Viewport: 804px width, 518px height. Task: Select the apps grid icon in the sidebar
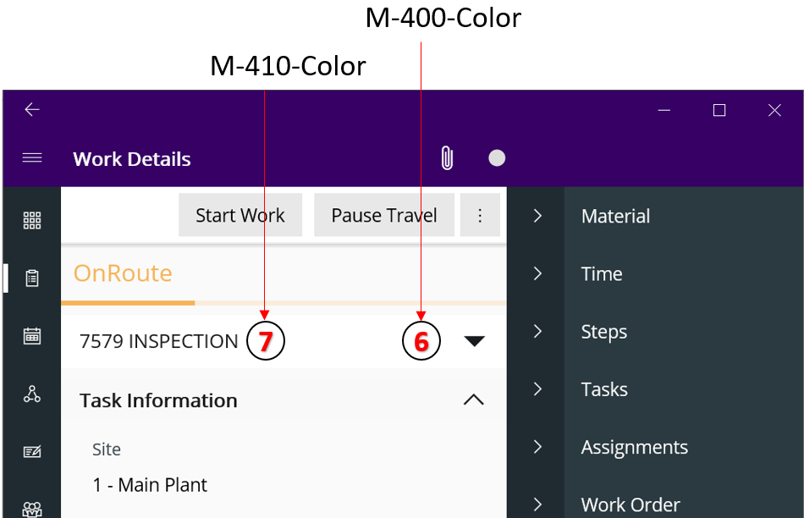click(x=31, y=220)
